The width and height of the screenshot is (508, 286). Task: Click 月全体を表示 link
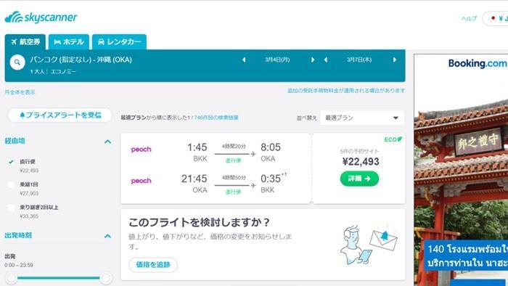point(20,92)
